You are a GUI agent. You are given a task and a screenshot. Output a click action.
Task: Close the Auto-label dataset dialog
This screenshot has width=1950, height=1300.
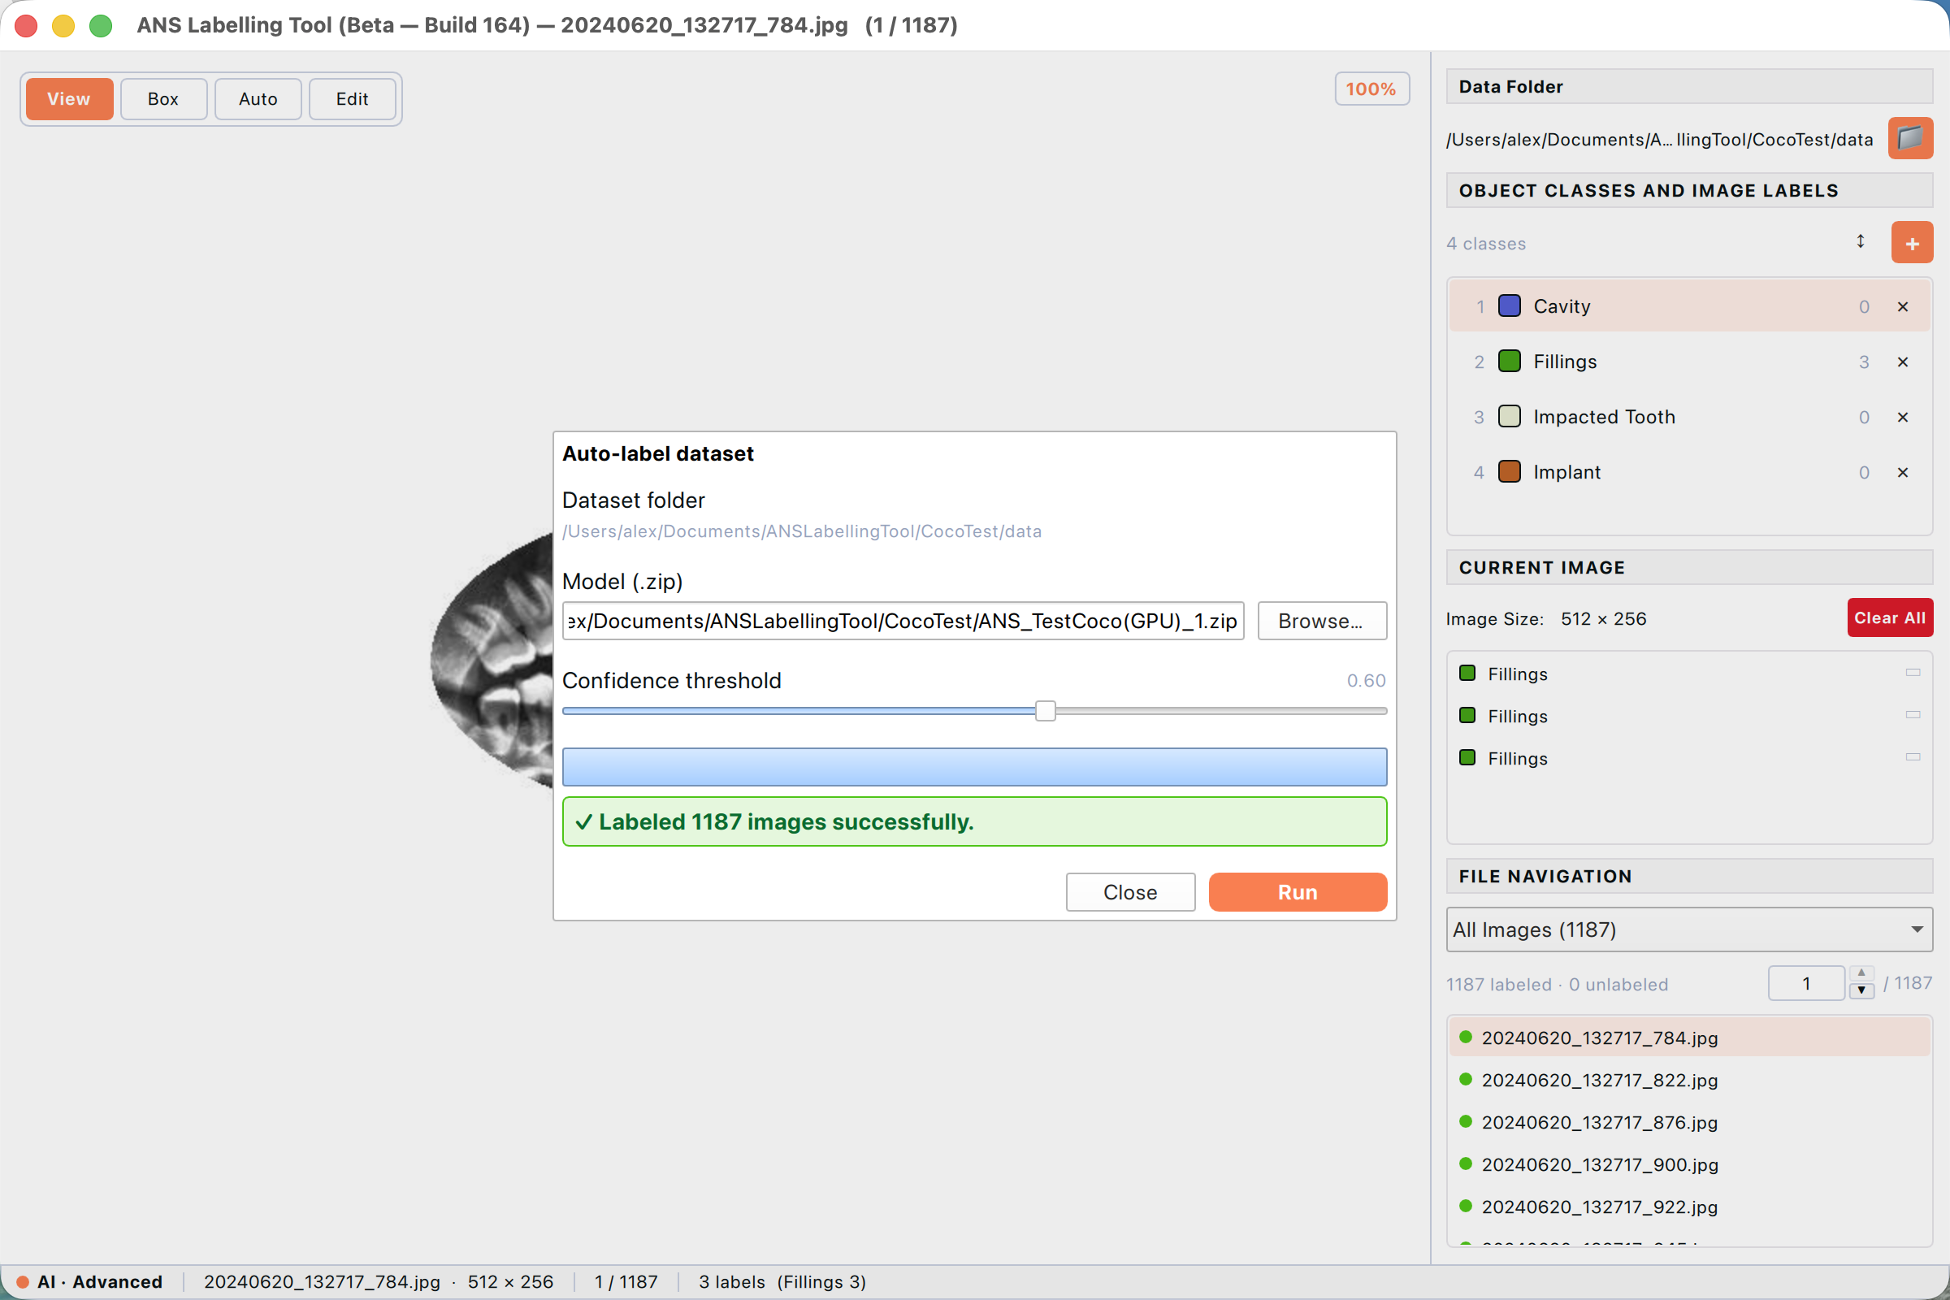[1130, 892]
